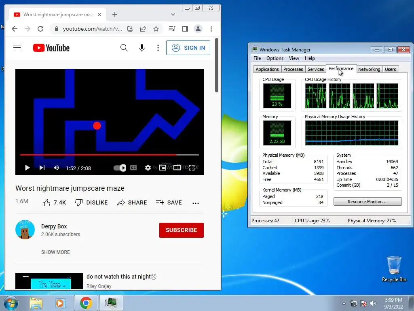The image size is (414, 311).
Task: Open YouTube hamburger guide menu
Action: (17, 48)
